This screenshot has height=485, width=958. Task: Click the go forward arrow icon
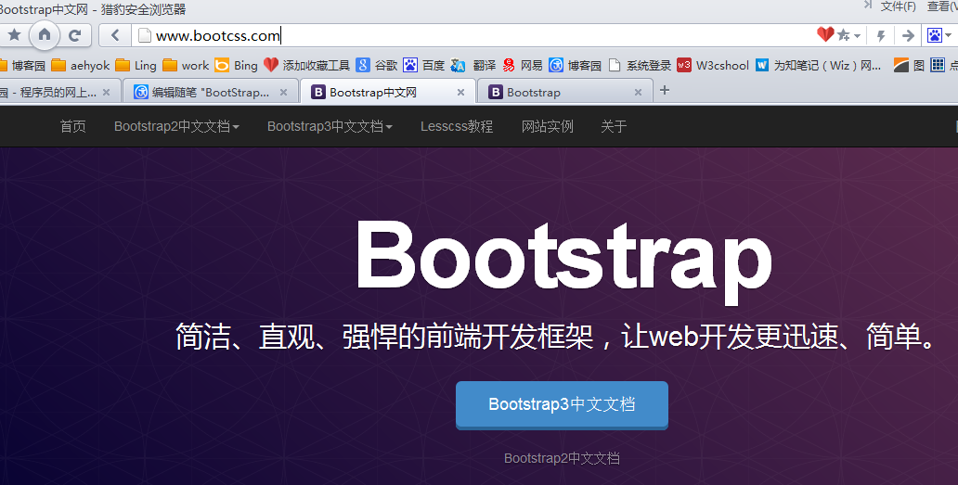[x=908, y=36]
